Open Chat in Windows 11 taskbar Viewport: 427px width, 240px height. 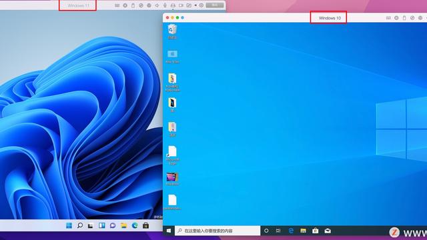pos(113,225)
